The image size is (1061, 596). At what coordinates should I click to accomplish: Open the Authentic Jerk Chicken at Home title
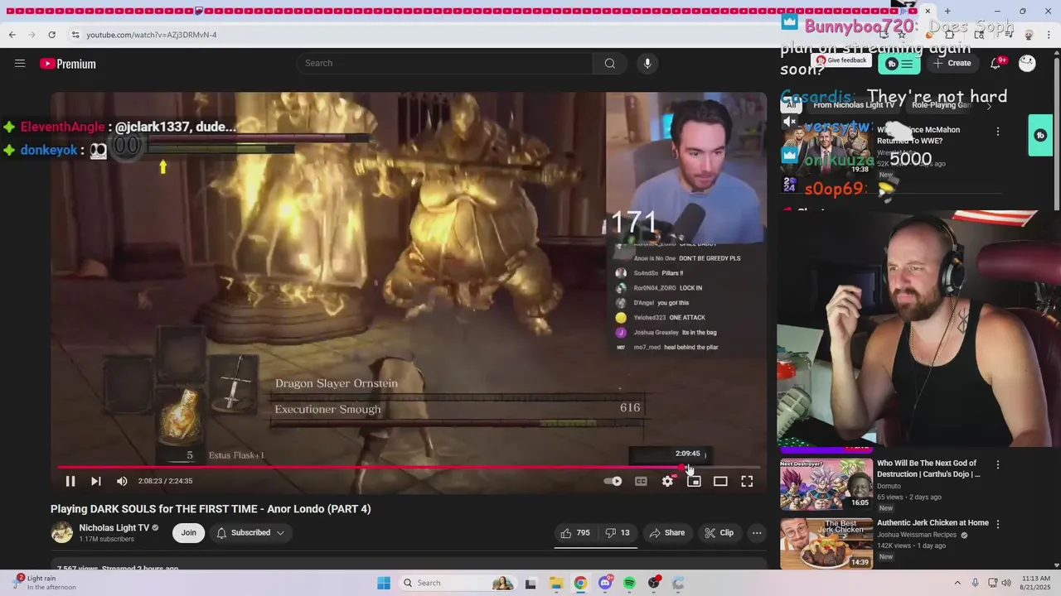pyautogui.click(x=933, y=523)
